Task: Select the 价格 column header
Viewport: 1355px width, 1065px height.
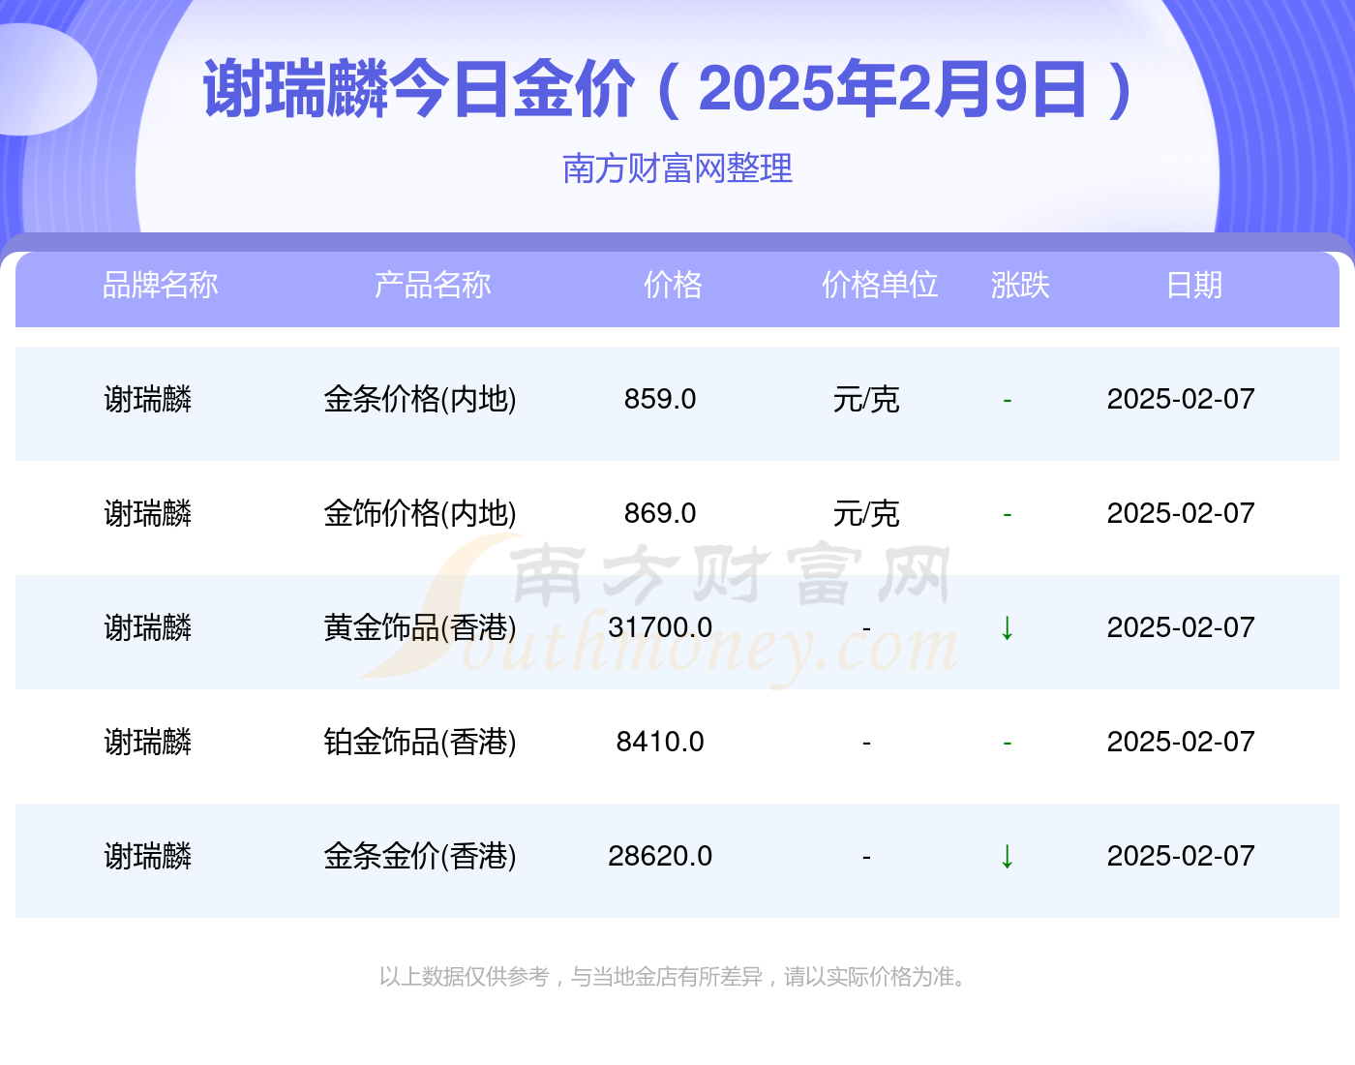Action: [673, 285]
